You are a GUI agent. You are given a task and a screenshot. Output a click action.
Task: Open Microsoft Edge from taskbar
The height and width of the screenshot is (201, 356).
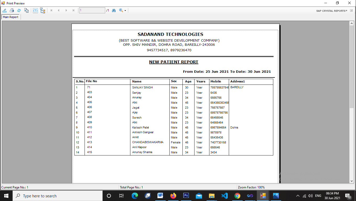pos(135,196)
